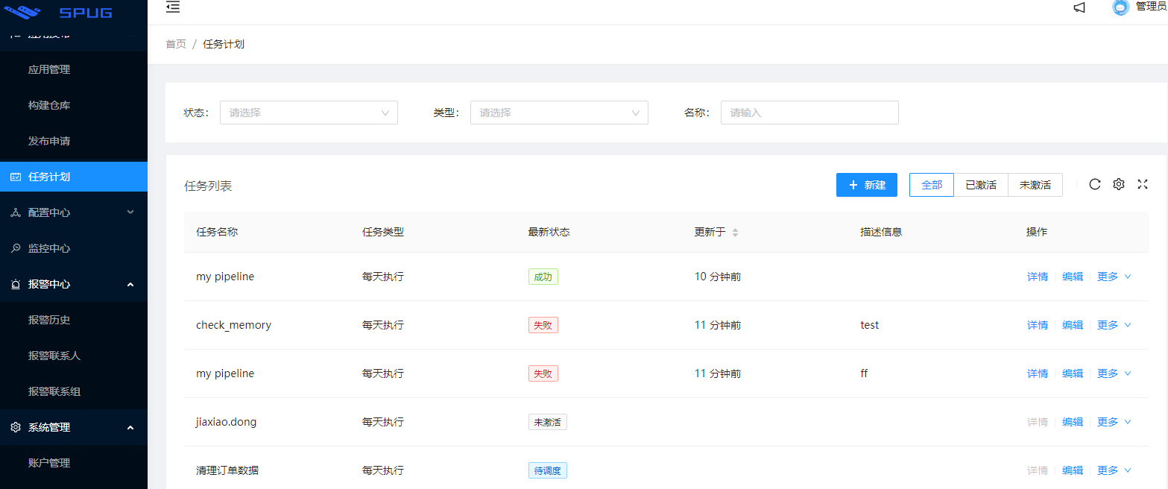This screenshot has height=489, width=1168.
Task: Refresh the task list
Action: click(1094, 184)
